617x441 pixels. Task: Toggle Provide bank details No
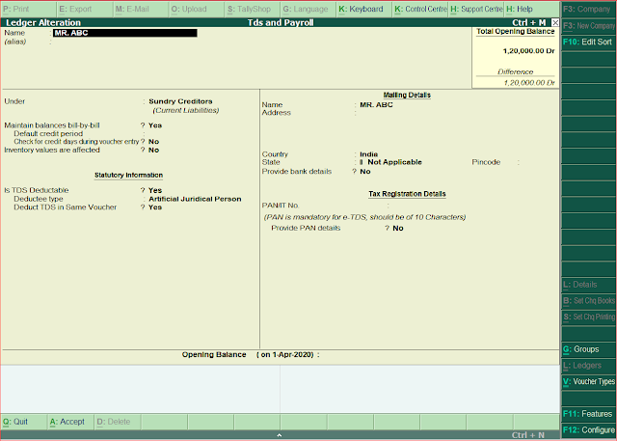(365, 172)
